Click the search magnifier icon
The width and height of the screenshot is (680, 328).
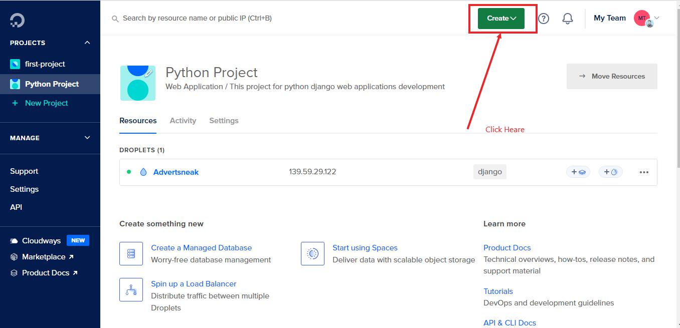pos(115,19)
